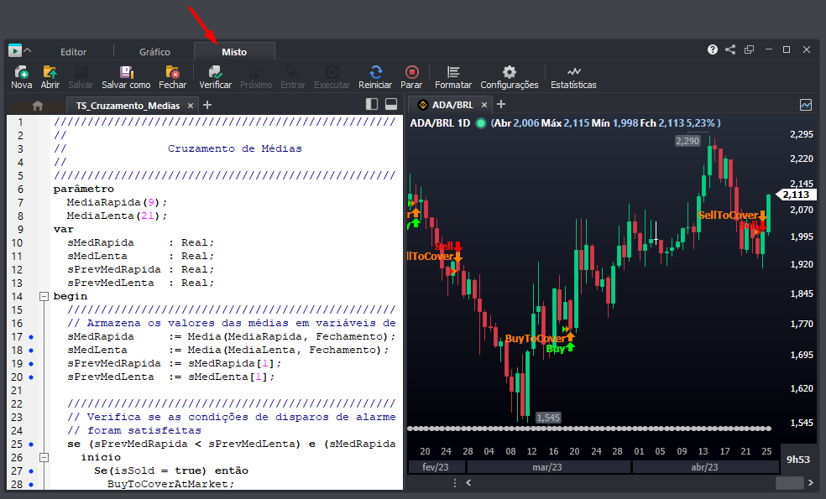Format code using Formatar icon
This screenshot has width=826, height=499.
coord(453,73)
